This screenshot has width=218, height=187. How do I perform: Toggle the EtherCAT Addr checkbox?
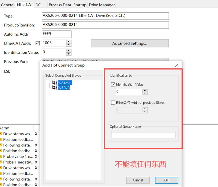point(37,43)
